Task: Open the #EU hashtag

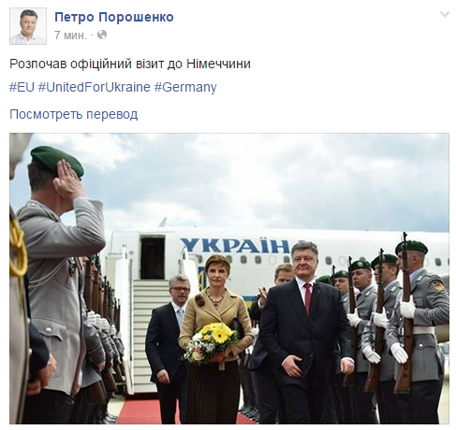Action: [22, 87]
